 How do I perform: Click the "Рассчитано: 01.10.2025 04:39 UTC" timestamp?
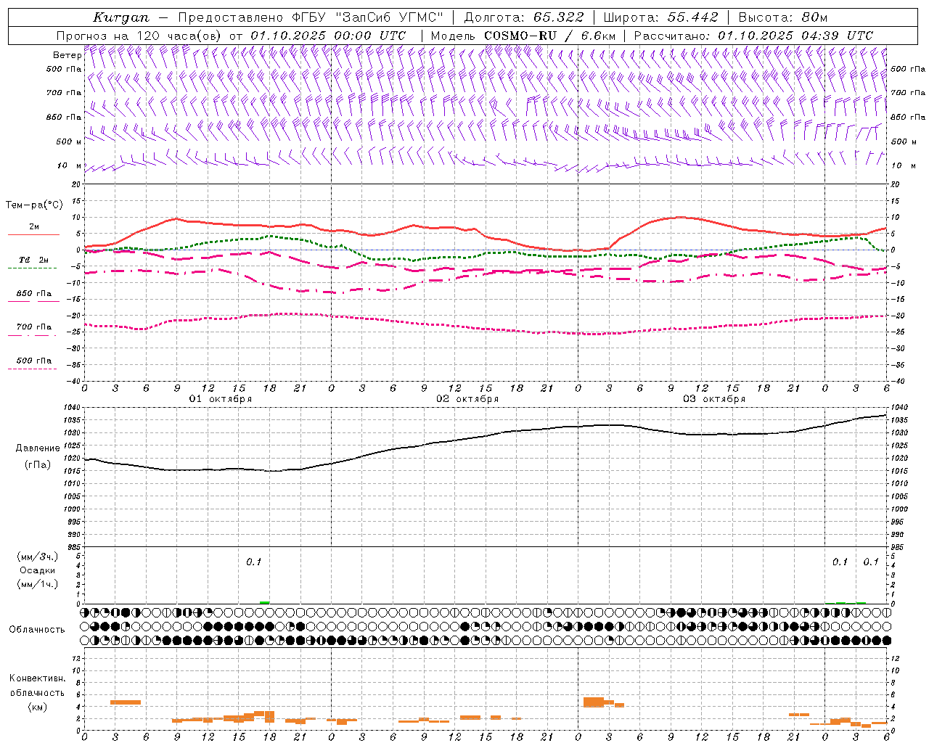pyautogui.click(x=753, y=36)
